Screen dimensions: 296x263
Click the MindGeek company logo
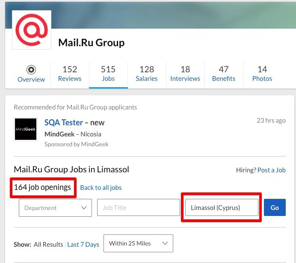tap(27, 129)
